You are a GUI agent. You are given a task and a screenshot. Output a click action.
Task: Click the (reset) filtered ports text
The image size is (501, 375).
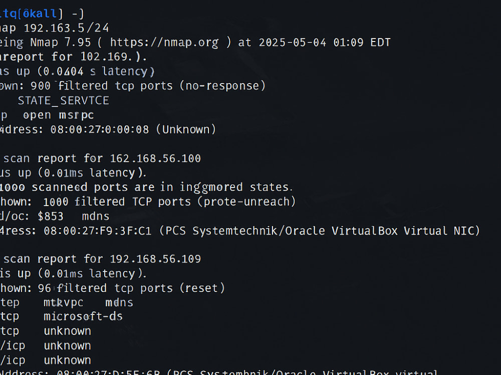pyautogui.click(x=202, y=288)
